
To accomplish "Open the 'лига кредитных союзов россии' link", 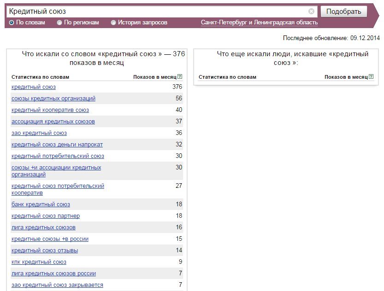I will click(x=53, y=274).
